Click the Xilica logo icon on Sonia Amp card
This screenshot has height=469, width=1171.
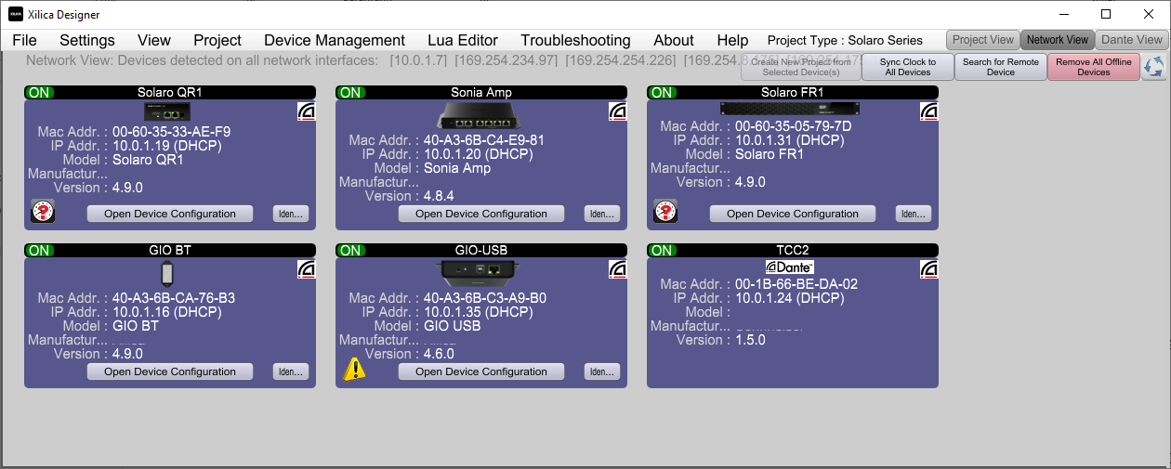click(x=617, y=111)
